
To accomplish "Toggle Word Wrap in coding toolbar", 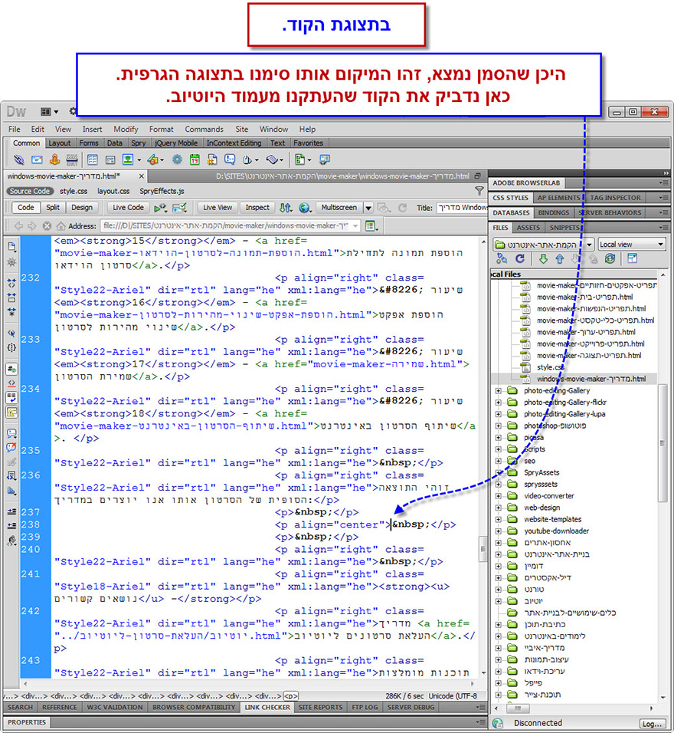I will pos(11,398).
